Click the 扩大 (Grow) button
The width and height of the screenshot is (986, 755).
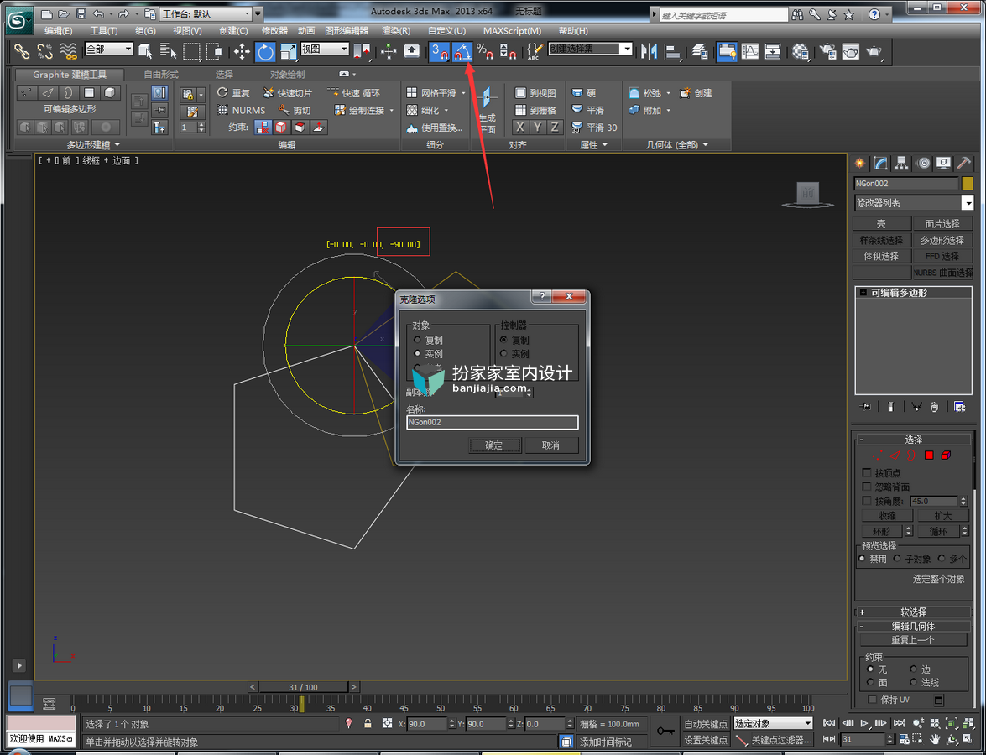point(942,515)
